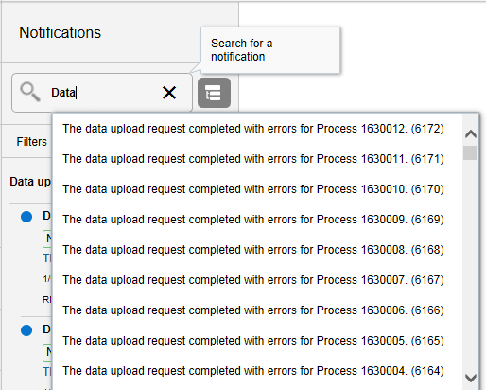Select suggestion for Process 1630012 (6172)

point(253,129)
